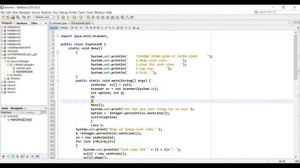Click the Navigator filter settings icon beside empty filter
This screenshot has width=300, height=168.
coord(45,112)
